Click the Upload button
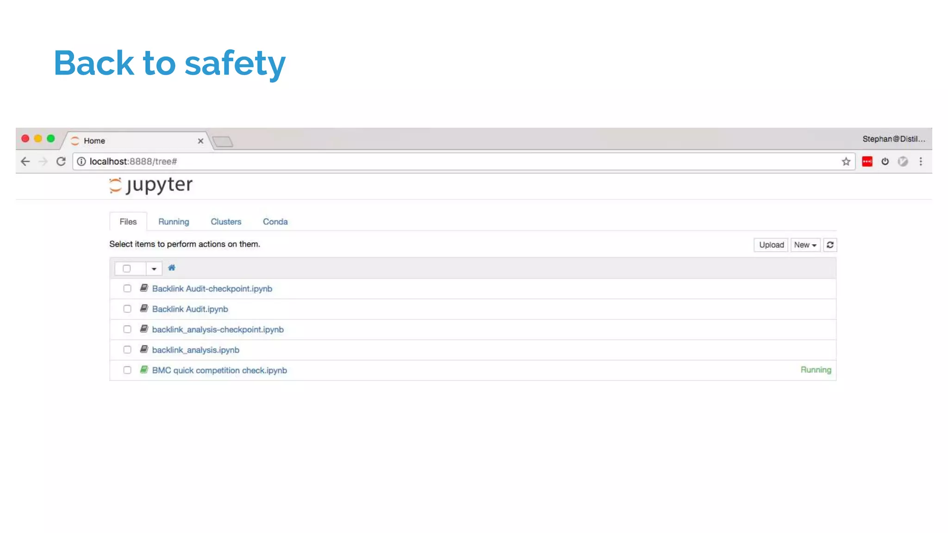This screenshot has height=533, width=948. tap(771, 245)
